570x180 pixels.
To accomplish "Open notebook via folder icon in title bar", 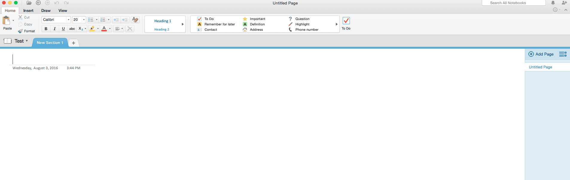I will coord(29,3).
